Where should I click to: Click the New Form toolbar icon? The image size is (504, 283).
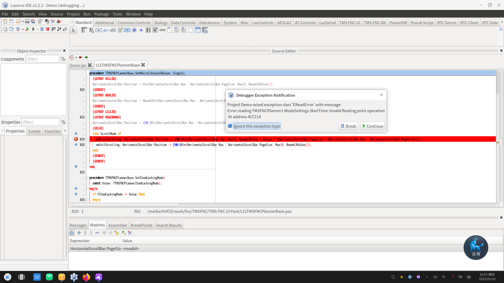[x=11, y=21]
